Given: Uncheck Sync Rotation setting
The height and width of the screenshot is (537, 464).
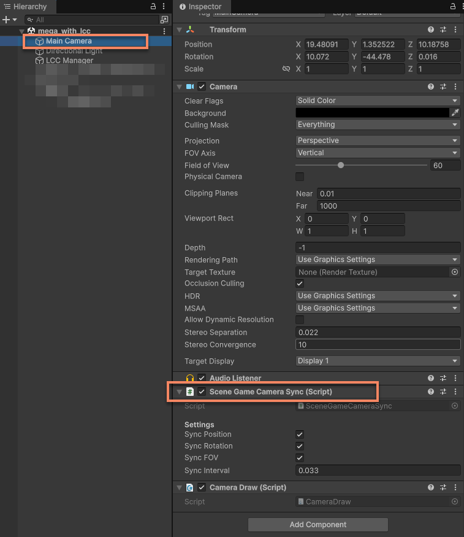Looking at the screenshot, I should (300, 446).
